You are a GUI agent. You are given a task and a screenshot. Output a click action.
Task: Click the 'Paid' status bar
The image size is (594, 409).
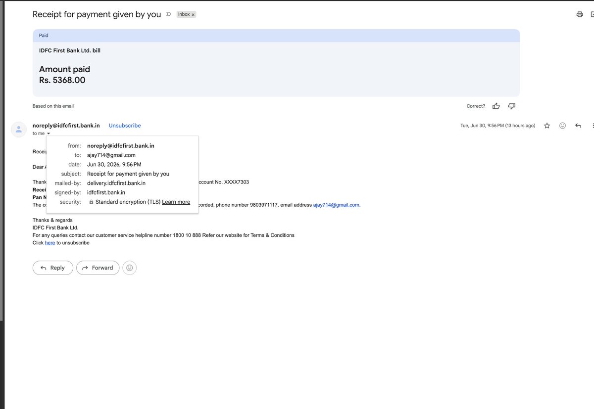coord(276,36)
